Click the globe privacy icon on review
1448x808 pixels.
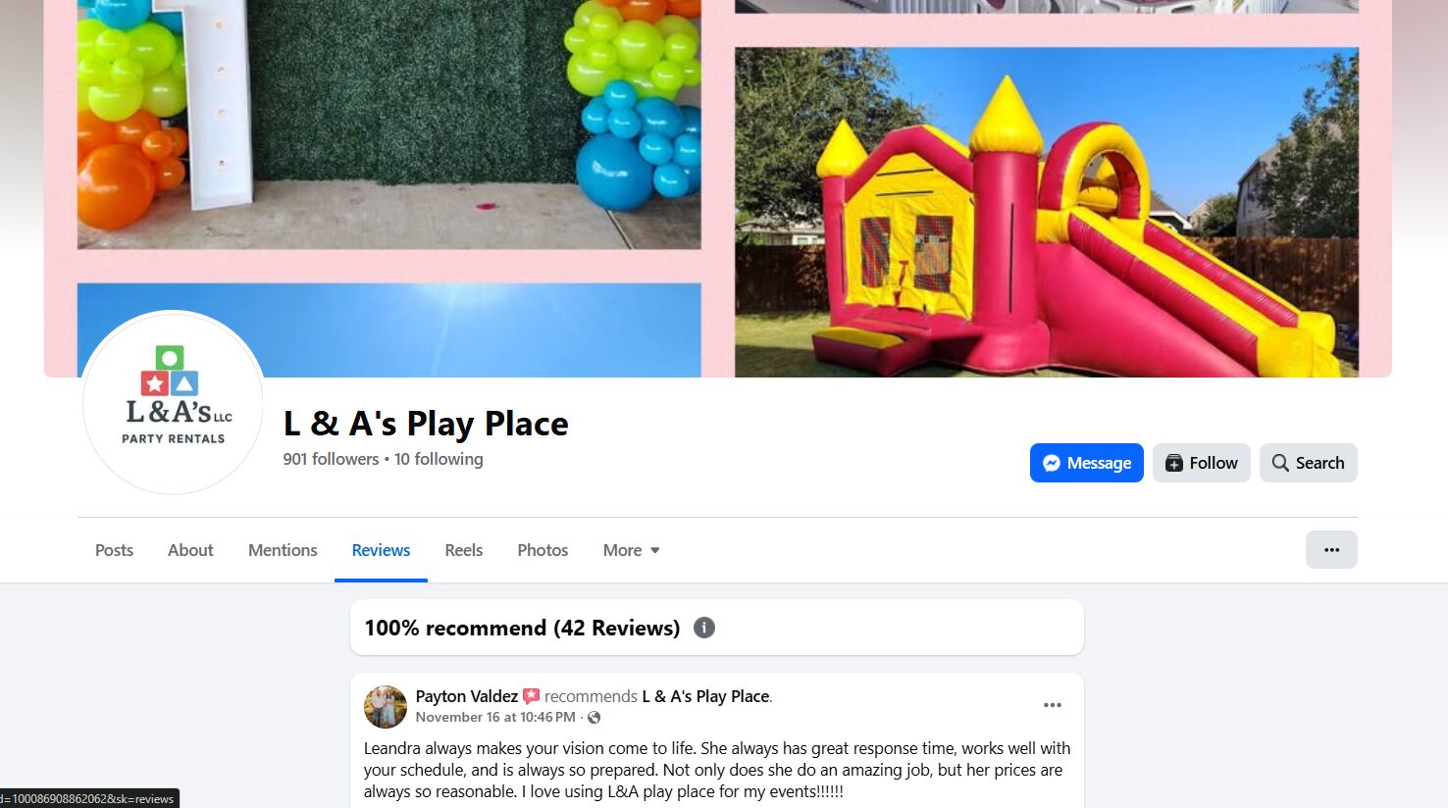point(594,718)
